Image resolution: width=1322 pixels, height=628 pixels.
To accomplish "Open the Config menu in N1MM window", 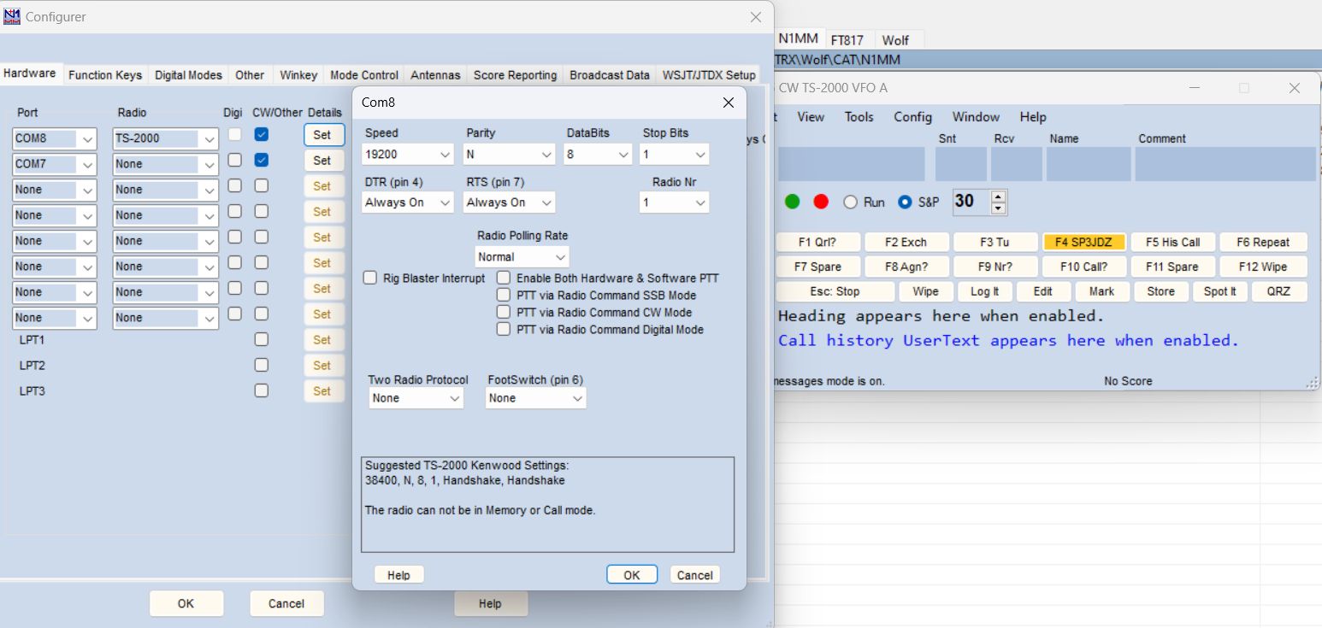I will pos(912,117).
